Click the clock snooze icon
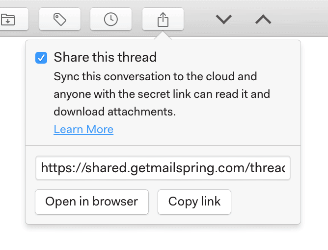Viewport: 328px width, 250px height. 111,20
